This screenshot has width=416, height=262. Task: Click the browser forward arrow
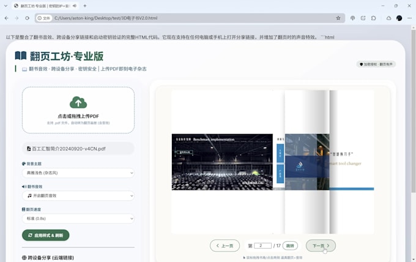click(17, 18)
